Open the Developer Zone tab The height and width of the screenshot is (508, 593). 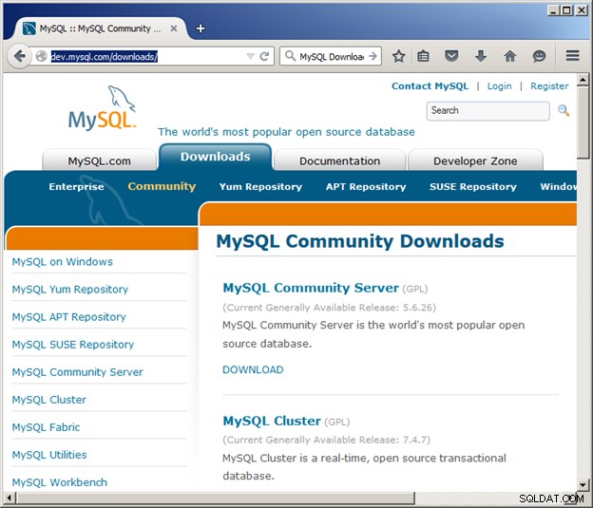(475, 160)
